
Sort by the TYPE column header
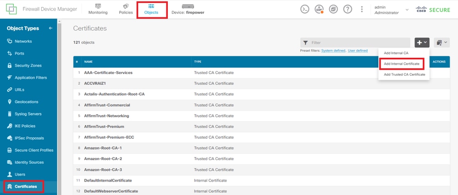tap(198, 62)
